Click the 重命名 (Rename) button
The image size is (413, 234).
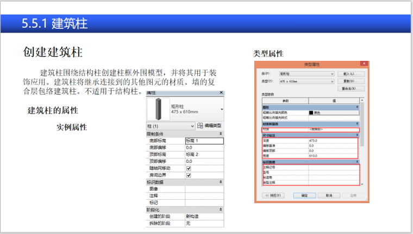coord(348,88)
